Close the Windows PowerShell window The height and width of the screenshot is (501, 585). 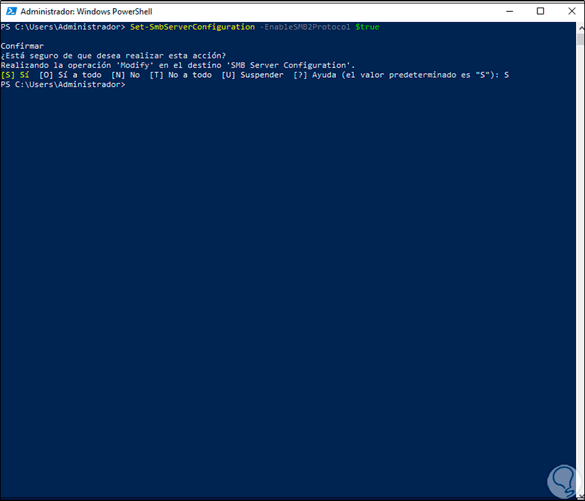tap(571, 11)
